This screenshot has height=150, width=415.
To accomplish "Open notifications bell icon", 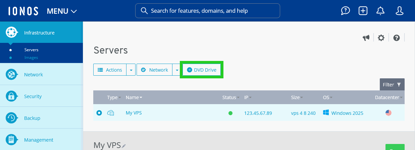I will [380, 11].
